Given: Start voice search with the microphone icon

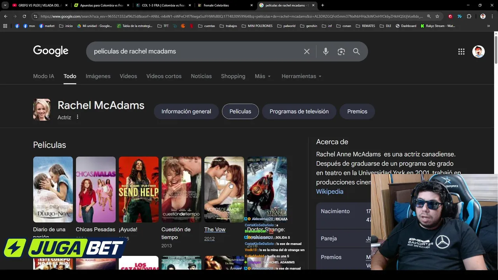Looking at the screenshot, I should [x=326, y=51].
